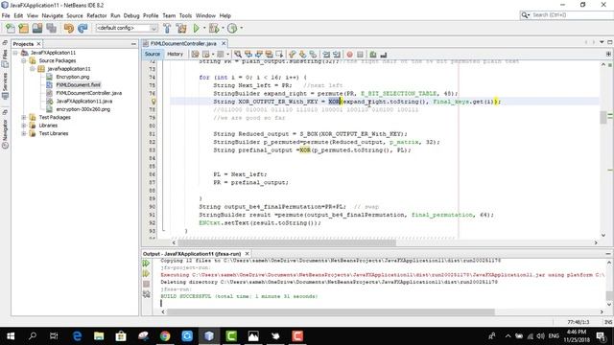This screenshot has height=345, width=614.
Task: Click Find Previous Occurrence icon in editor toolbar
Action: [248, 55]
